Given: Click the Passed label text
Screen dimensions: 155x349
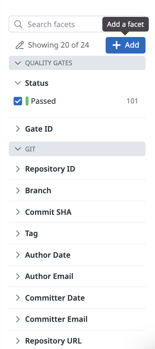Looking at the screenshot, I should 43,101.
